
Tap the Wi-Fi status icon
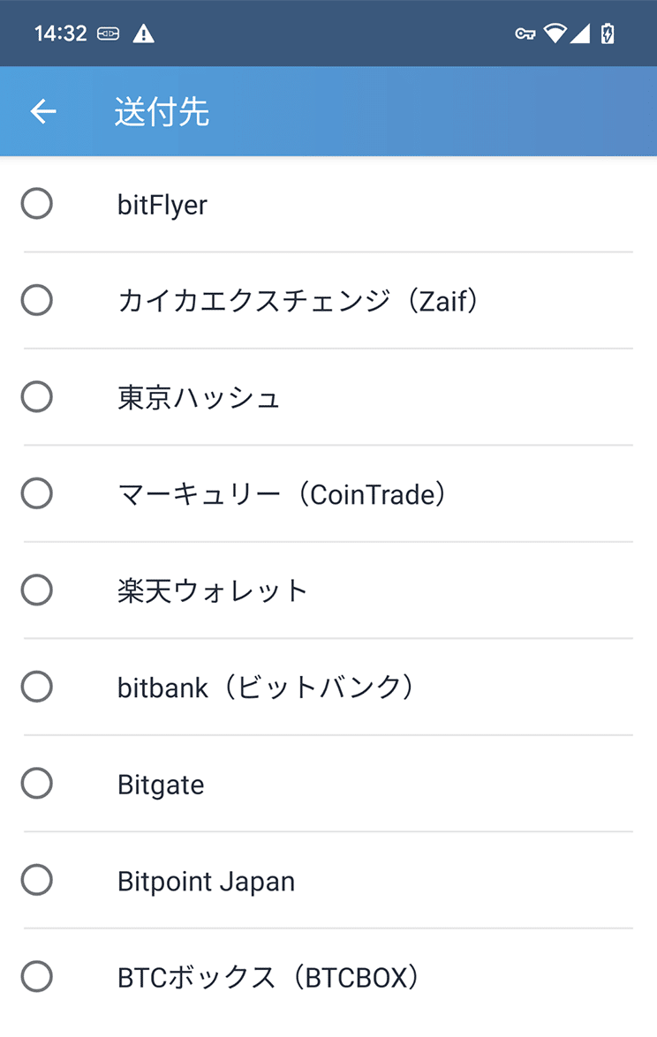click(555, 33)
